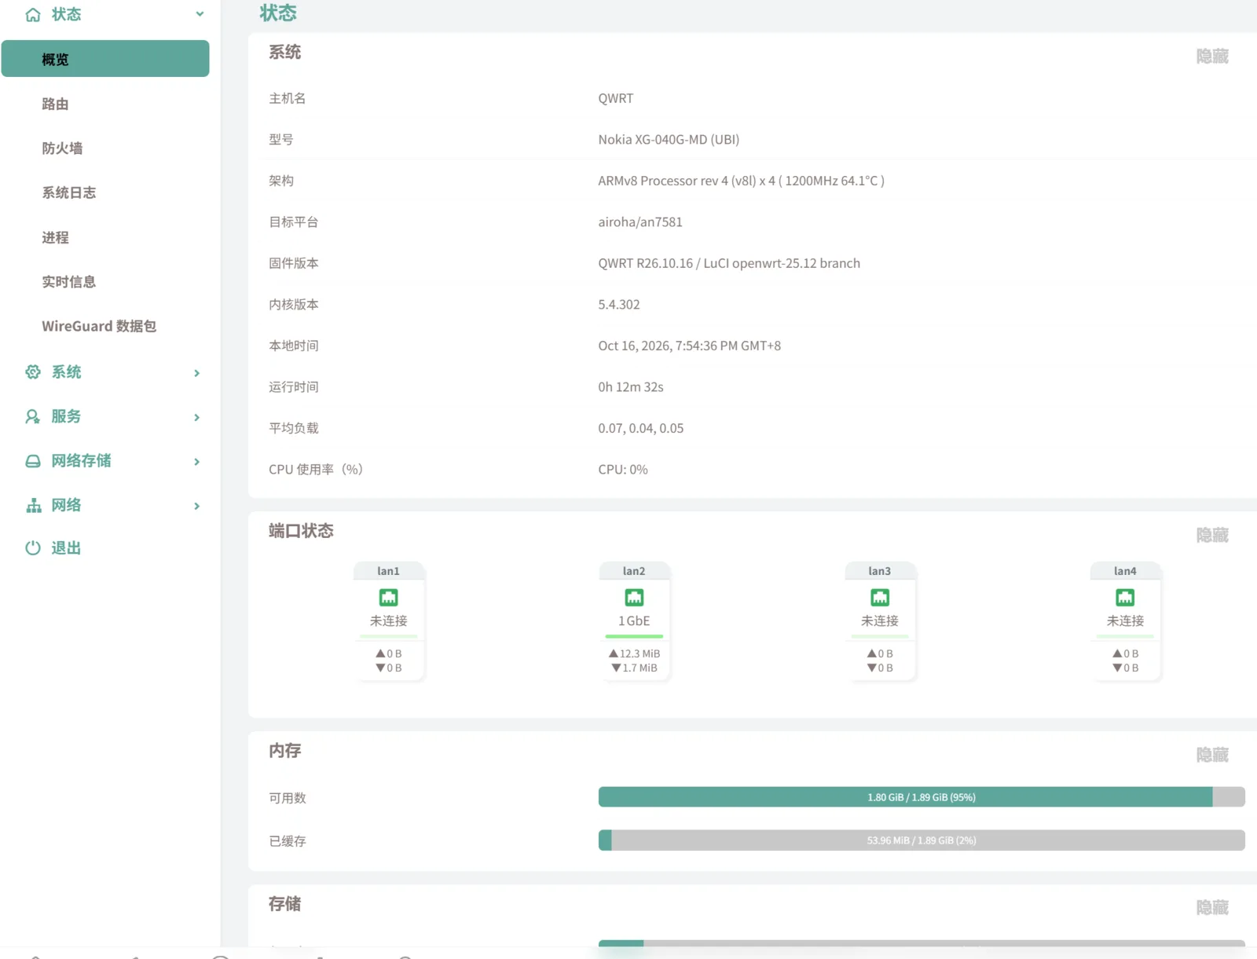This screenshot has height=959, width=1257.
Task: Expand the 系统 sidebar menu arrow
Action: pos(197,373)
